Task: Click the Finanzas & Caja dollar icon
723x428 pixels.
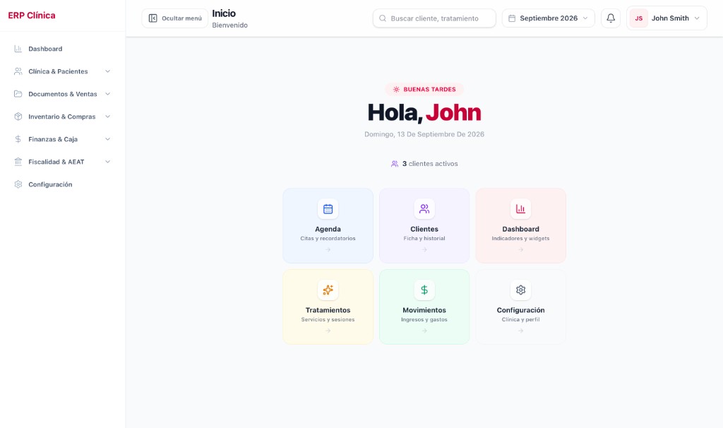Action: point(18,139)
